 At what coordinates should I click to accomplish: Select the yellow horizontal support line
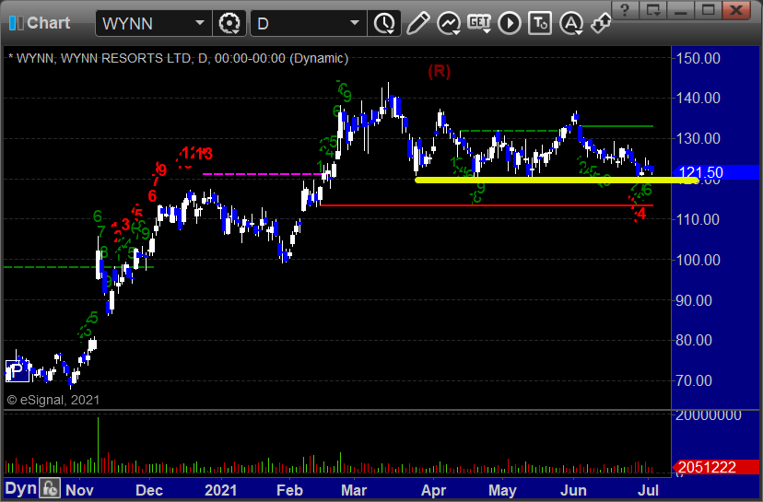pyautogui.click(x=557, y=180)
